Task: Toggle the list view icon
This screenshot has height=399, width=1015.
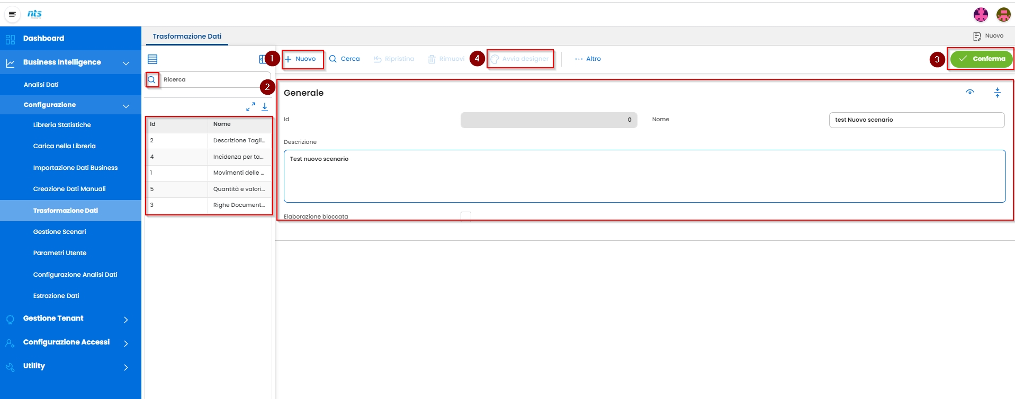Action: (152, 59)
